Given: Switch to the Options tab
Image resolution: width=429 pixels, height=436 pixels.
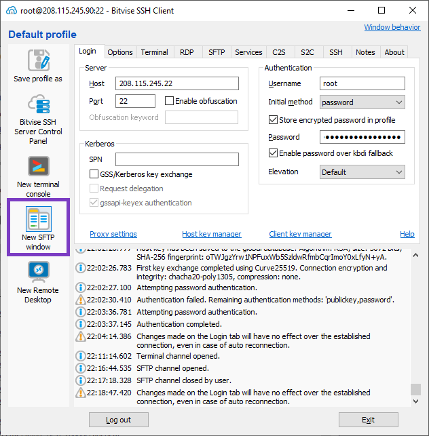Looking at the screenshot, I should [120, 52].
